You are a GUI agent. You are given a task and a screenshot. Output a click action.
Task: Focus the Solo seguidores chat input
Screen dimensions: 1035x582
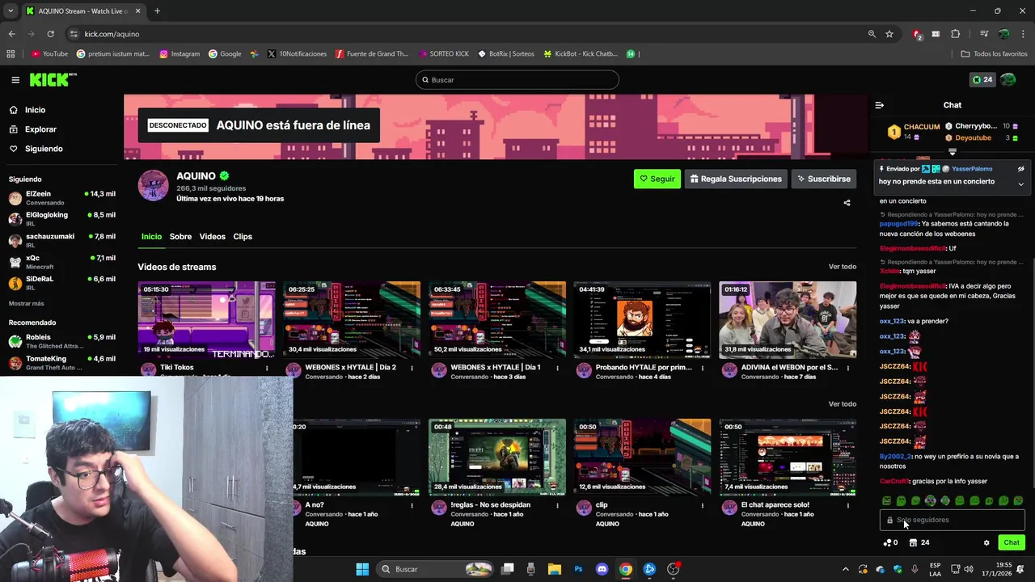point(953,520)
